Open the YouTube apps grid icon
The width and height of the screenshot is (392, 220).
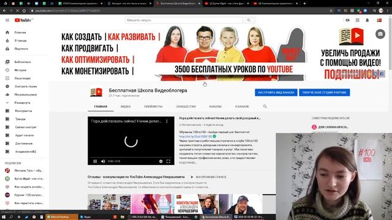(x=358, y=20)
